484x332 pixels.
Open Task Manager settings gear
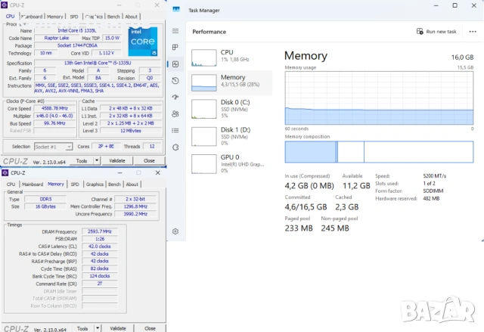175,231
